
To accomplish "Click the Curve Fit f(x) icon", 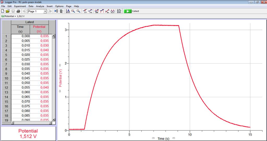I will tap(113, 11).
